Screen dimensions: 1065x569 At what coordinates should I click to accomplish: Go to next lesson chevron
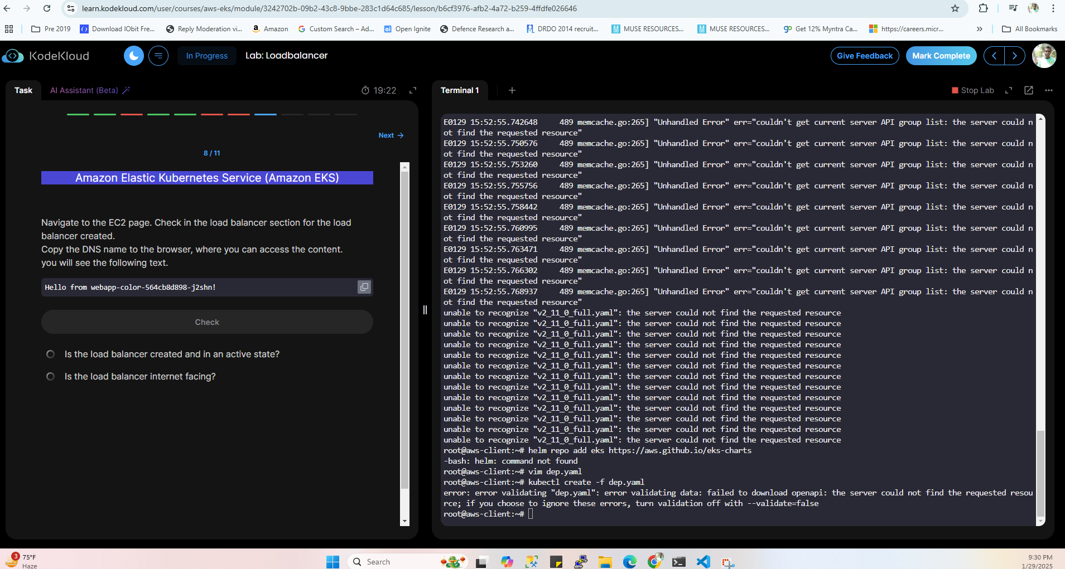pyautogui.click(x=1015, y=56)
